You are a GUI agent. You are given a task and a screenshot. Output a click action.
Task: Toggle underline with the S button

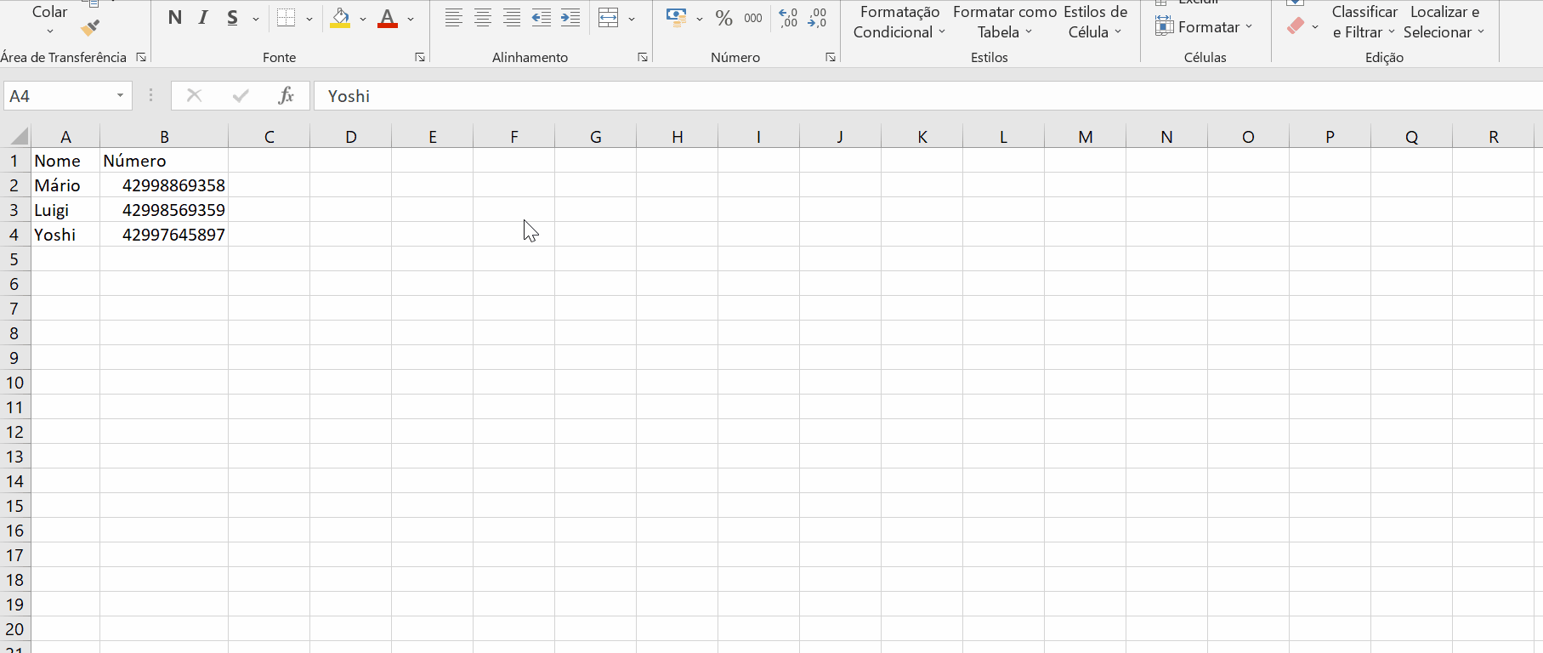(232, 18)
